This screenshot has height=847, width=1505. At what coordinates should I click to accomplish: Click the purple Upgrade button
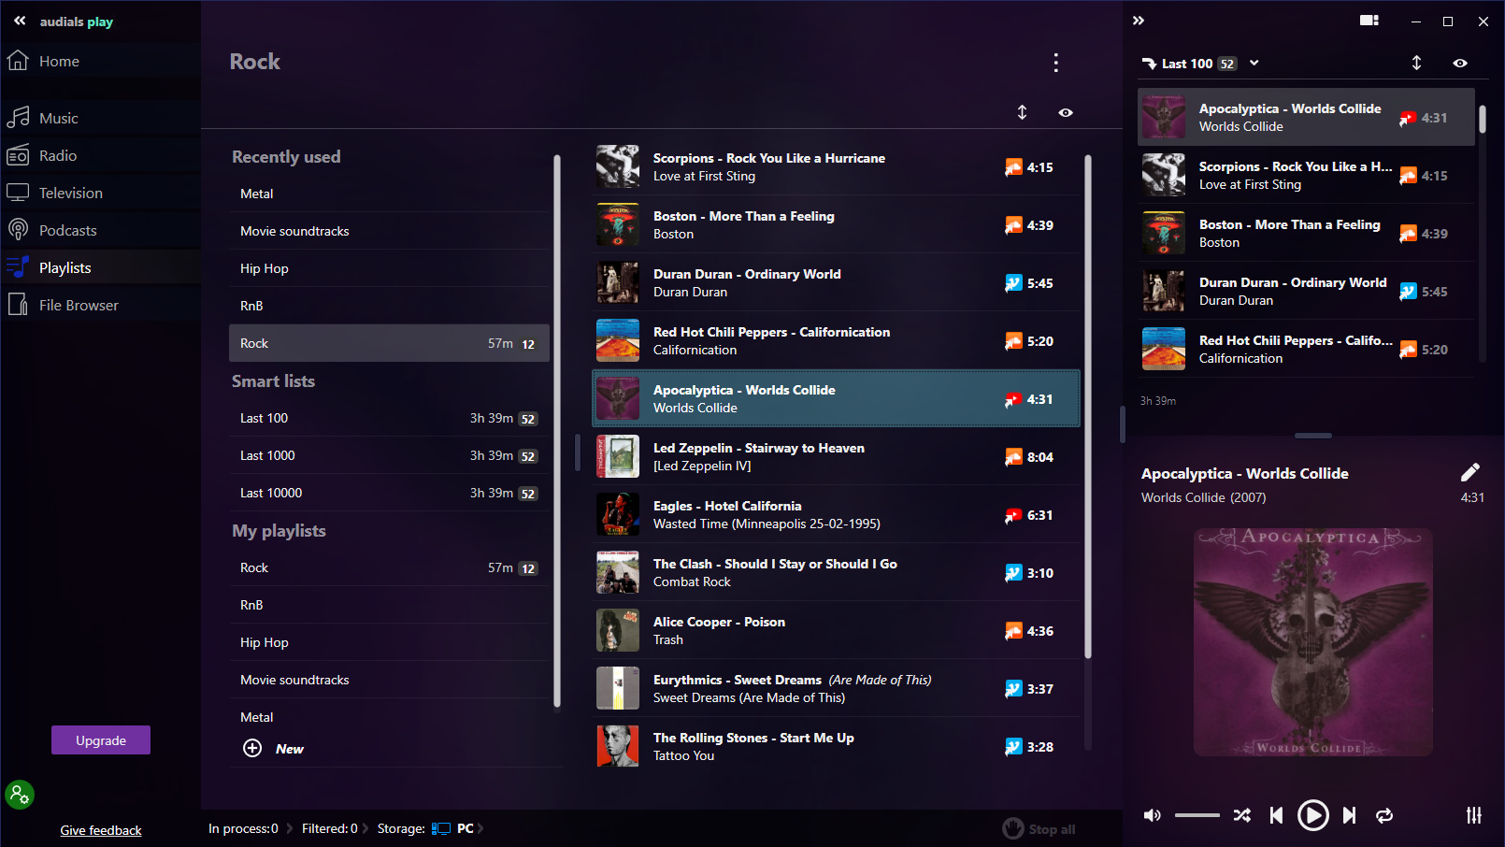pyautogui.click(x=101, y=740)
